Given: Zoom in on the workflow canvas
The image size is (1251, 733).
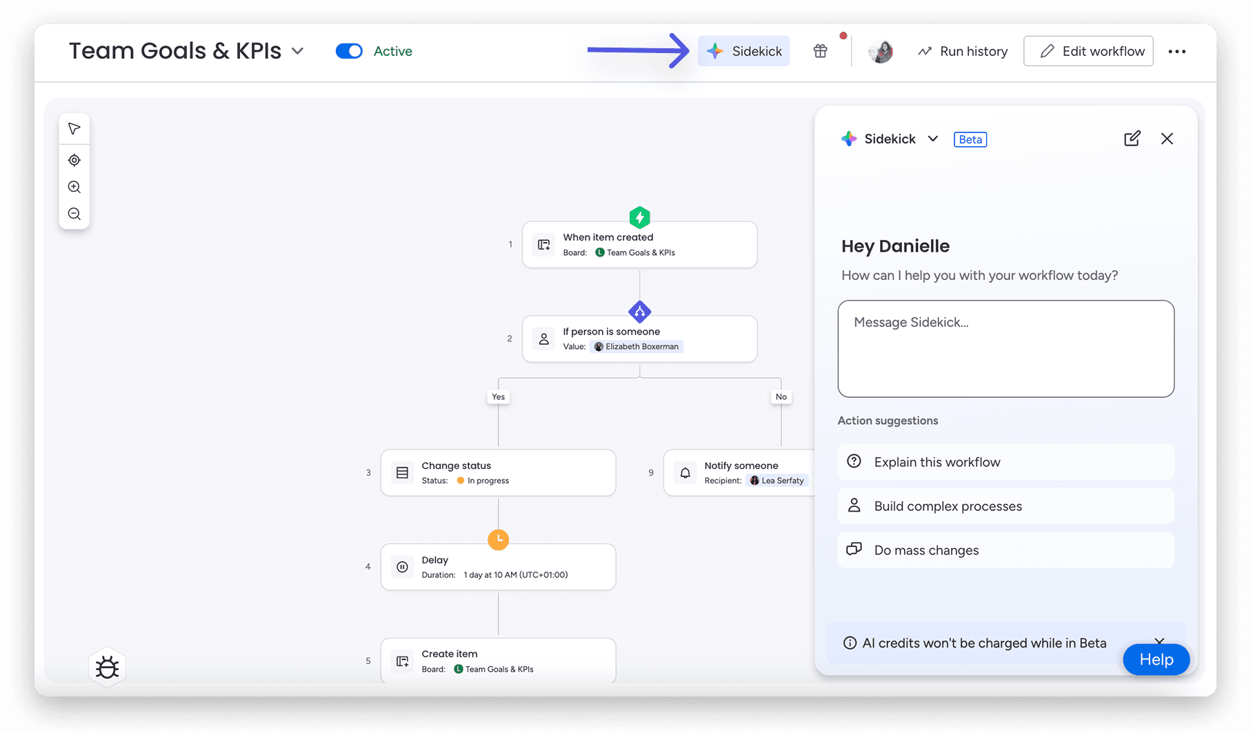Looking at the screenshot, I should point(74,187).
